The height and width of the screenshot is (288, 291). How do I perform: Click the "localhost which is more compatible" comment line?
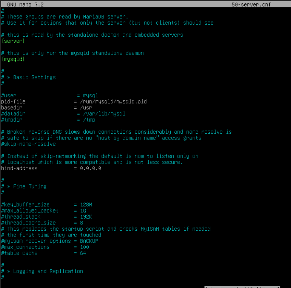point(92,162)
